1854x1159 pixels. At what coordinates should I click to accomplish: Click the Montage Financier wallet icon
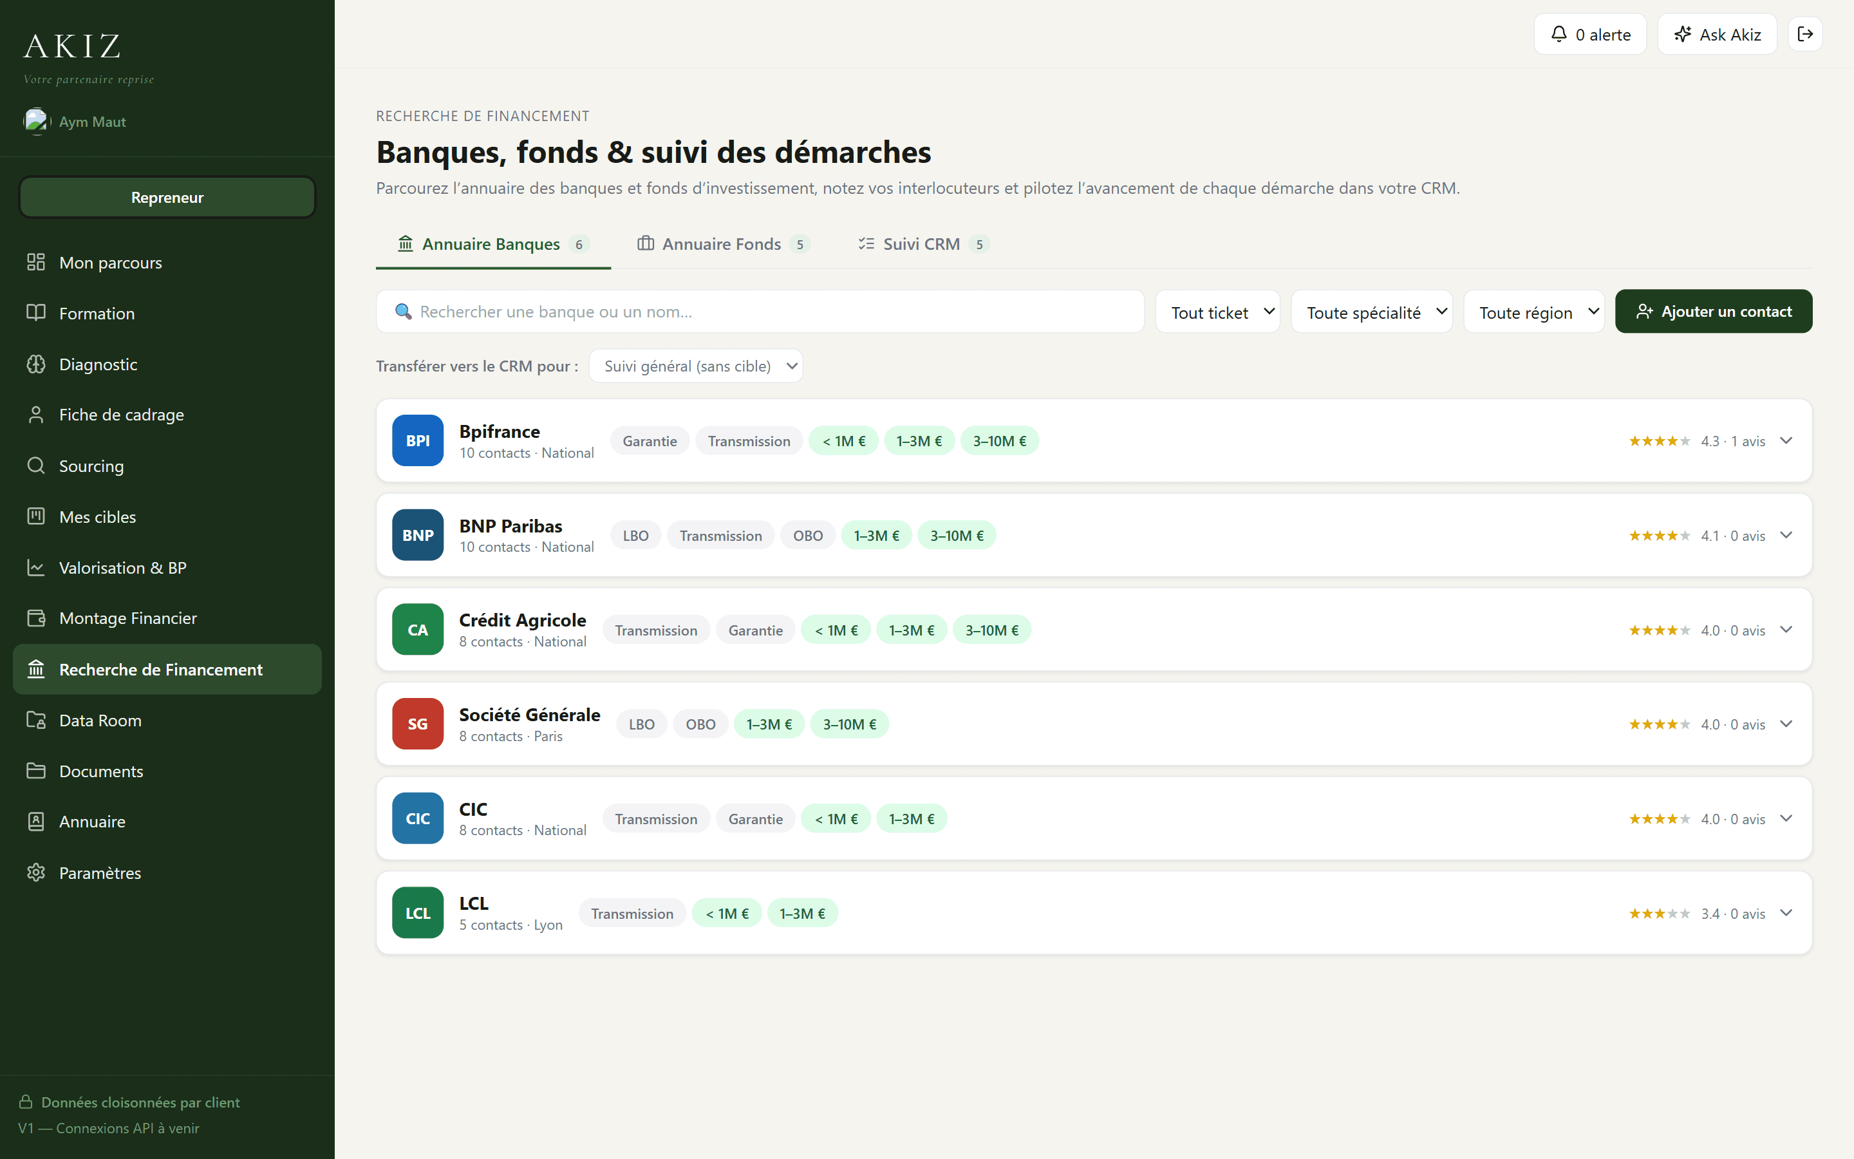[x=36, y=618]
